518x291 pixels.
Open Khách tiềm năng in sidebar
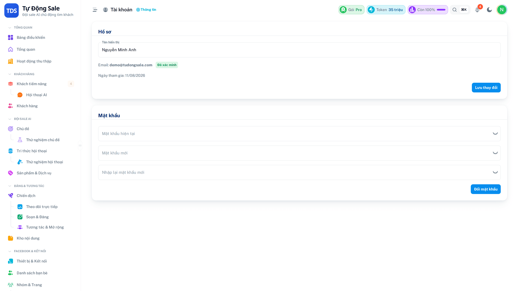coord(40,84)
